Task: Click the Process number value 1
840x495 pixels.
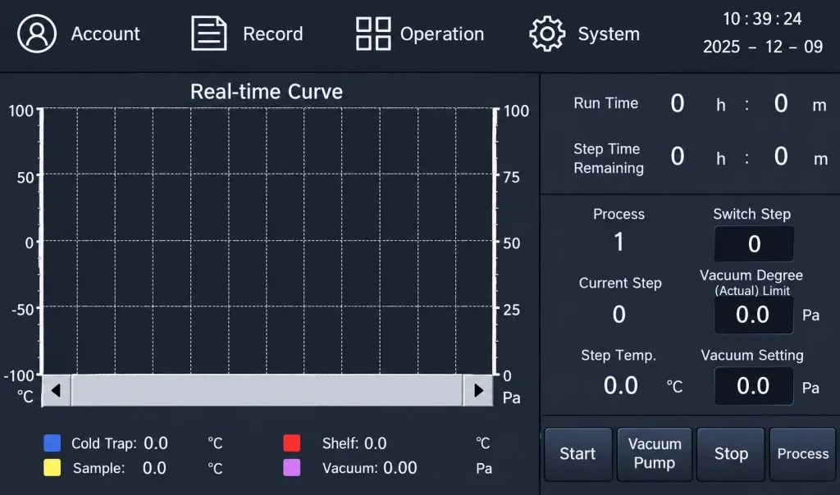Action: (619, 242)
